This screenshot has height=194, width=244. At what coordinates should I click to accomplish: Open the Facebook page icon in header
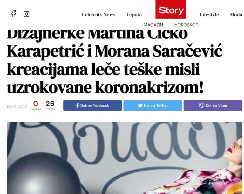tap(14, 14)
